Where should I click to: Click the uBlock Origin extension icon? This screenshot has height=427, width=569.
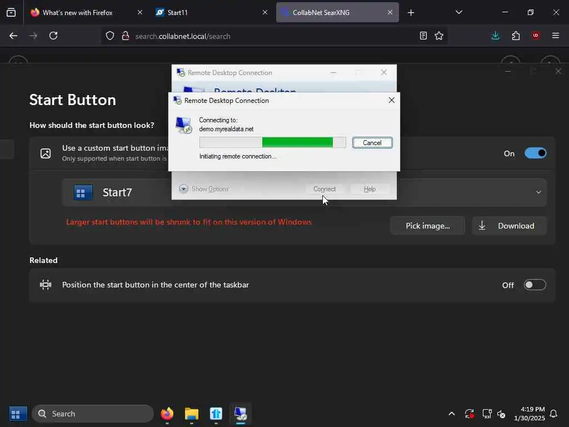pos(536,36)
